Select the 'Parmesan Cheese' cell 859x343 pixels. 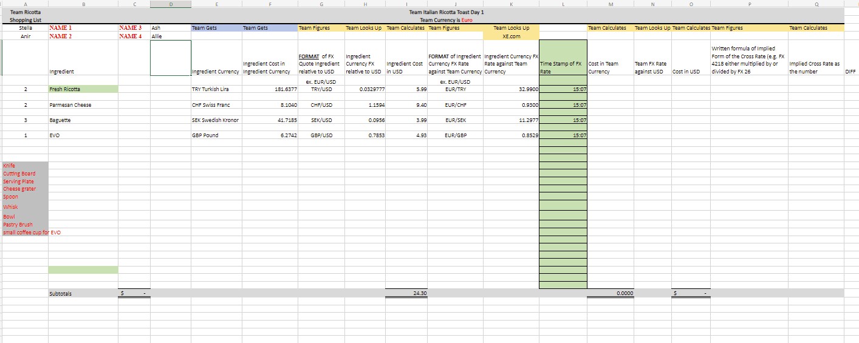(83, 104)
